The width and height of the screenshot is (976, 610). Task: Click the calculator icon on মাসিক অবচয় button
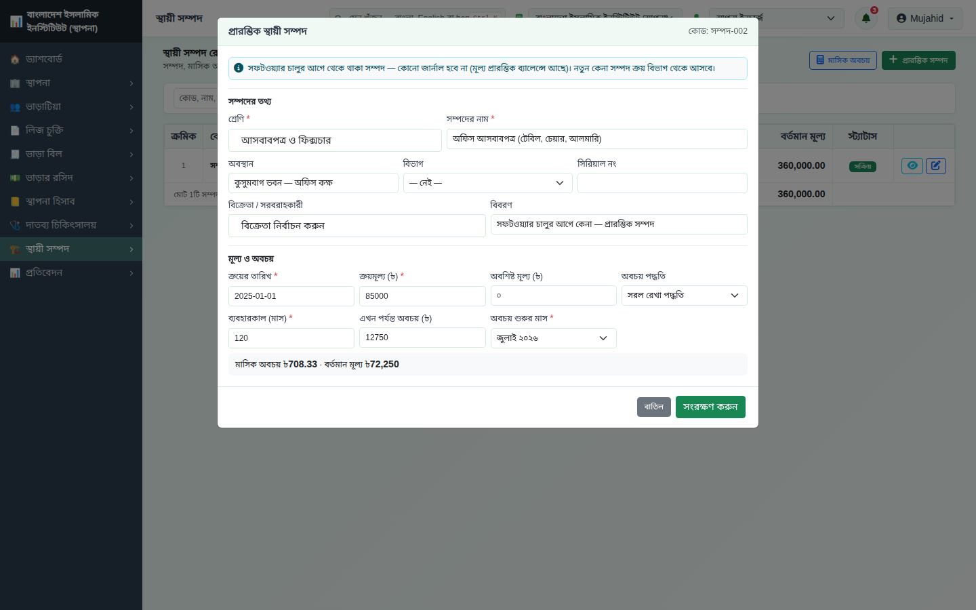tap(820, 60)
